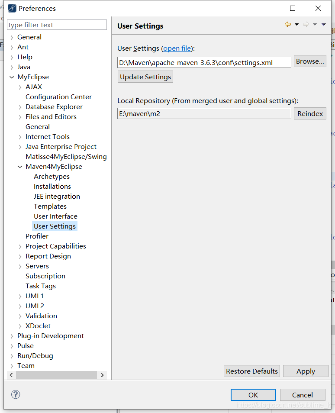This screenshot has width=335, height=413.
Task: Click the help question mark icon
Action: 16,394
